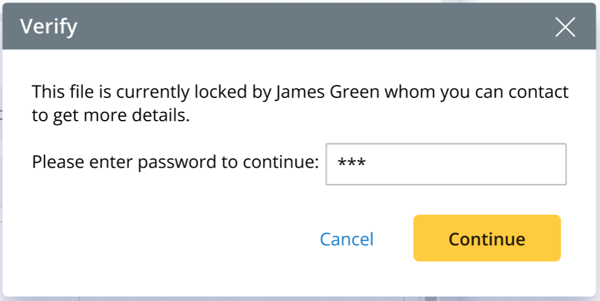Screen dimensions: 600x301
Task: Click the 'file is currently locked' message text
Action: [151, 92]
